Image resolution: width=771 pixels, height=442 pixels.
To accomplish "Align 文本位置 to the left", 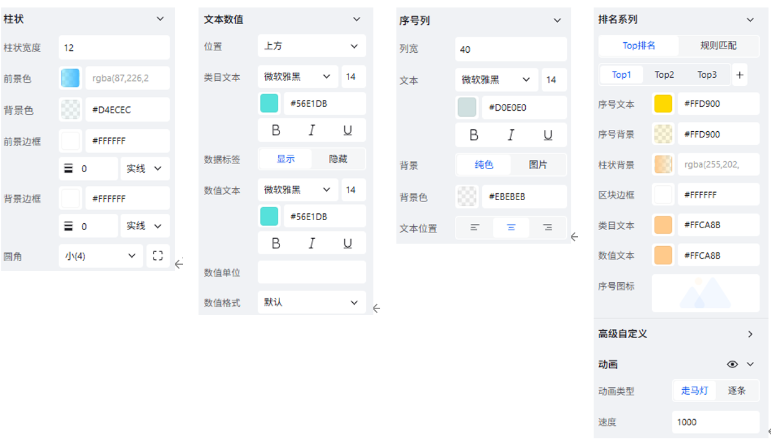I will point(474,228).
